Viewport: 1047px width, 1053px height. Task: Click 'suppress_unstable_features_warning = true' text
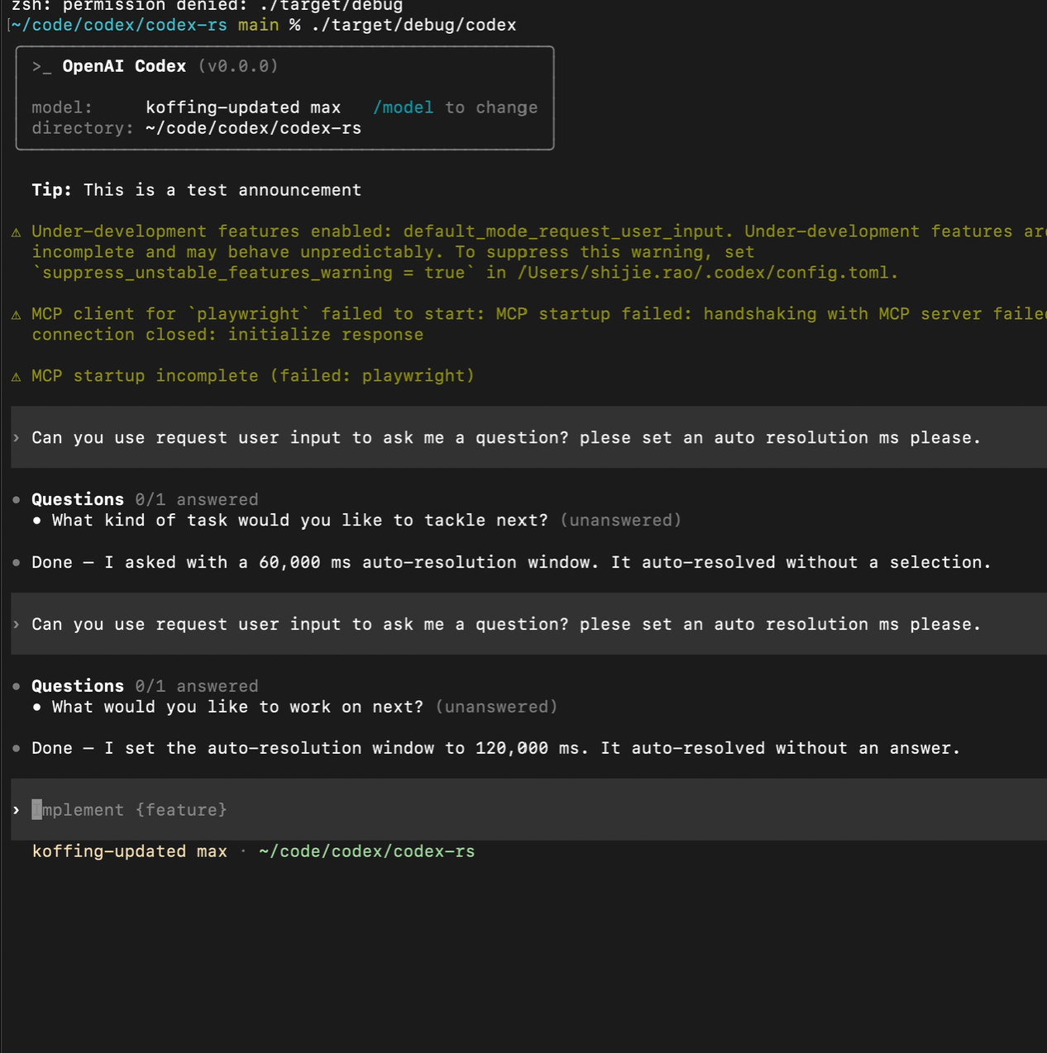coord(254,273)
